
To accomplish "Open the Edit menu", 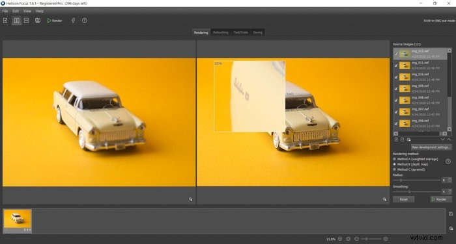I will [16, 11].
